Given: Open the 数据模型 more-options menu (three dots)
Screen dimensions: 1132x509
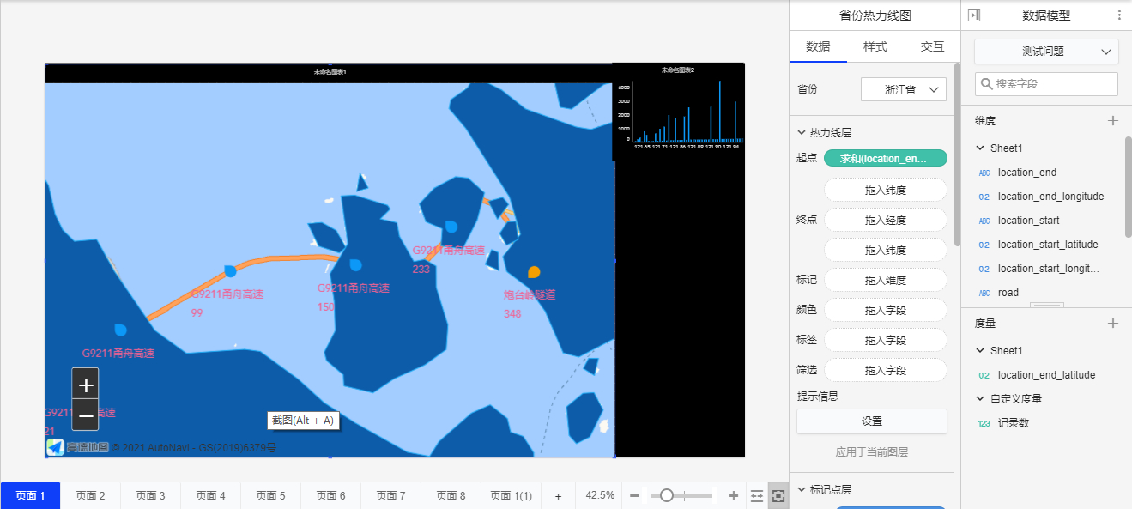Looking at the screenshot, I should [1118, 15].
